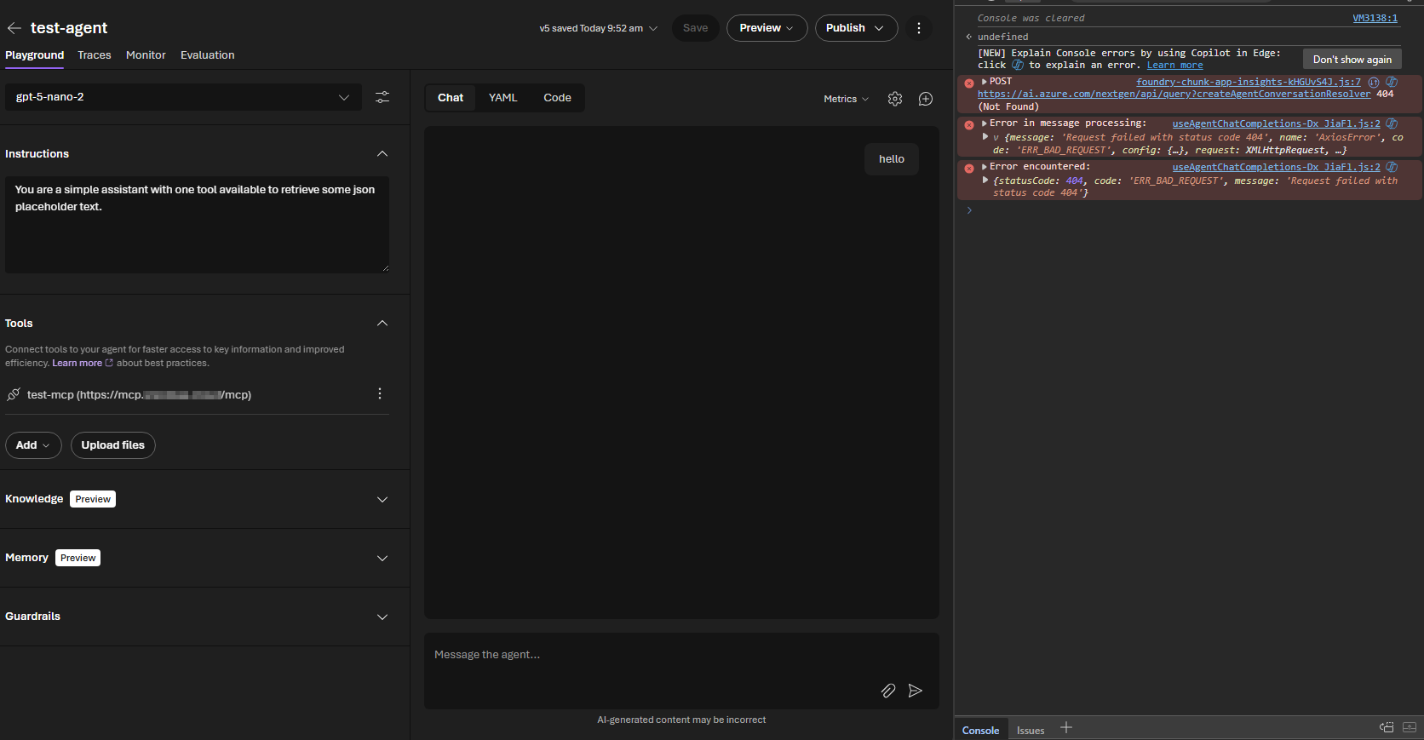This screenshot has height=740, width=1424.
Task: Open the gpt-5-nano-2 model dropdown
Action: (x=183, y=97)
